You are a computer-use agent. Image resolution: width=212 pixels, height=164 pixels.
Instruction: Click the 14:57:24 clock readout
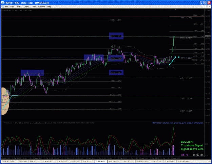pyautogui.click(x=198, y=155)
